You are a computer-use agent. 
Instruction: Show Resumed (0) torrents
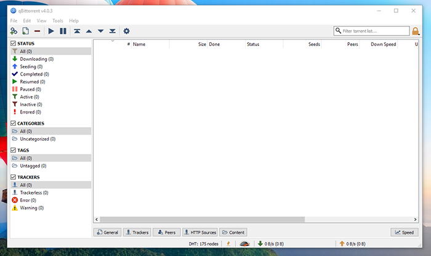tap(51, 82)
